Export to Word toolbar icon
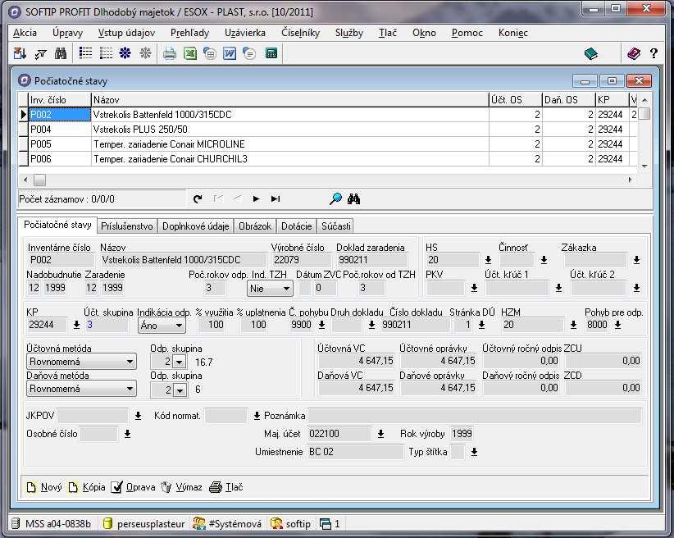674x538 pixels. tap(230, 53)
